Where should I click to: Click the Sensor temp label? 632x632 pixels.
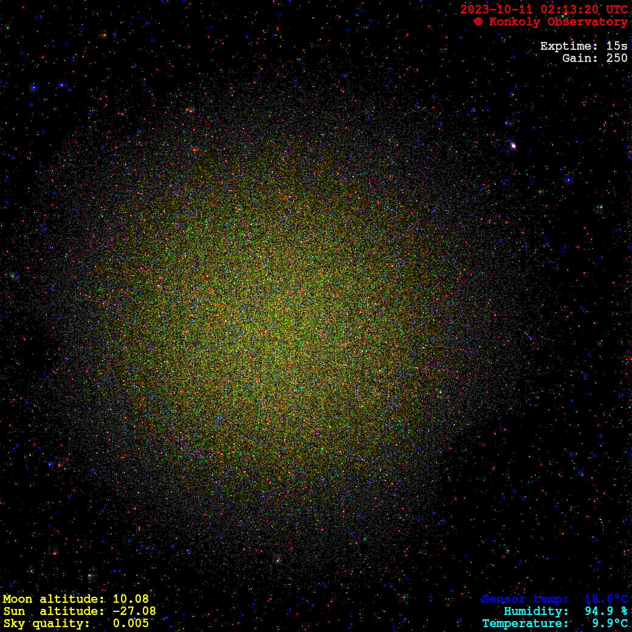(525, 599)
